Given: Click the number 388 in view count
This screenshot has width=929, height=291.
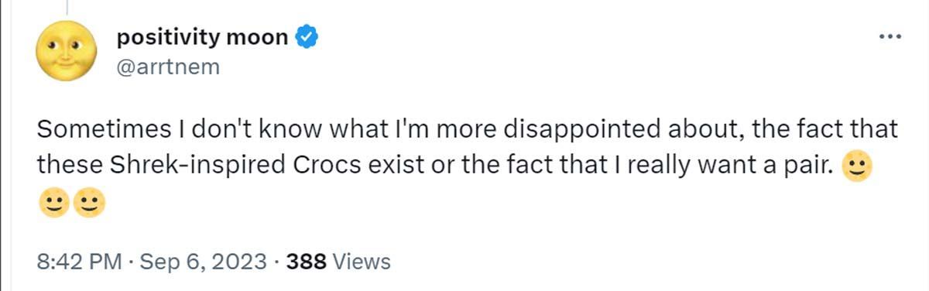Looking at the screenshot, I should point(307,262).
